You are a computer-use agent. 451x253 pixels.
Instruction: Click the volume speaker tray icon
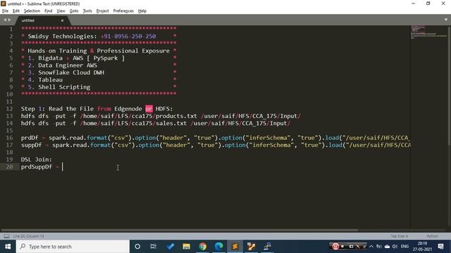pyautogui.click(x=395, y=247)
